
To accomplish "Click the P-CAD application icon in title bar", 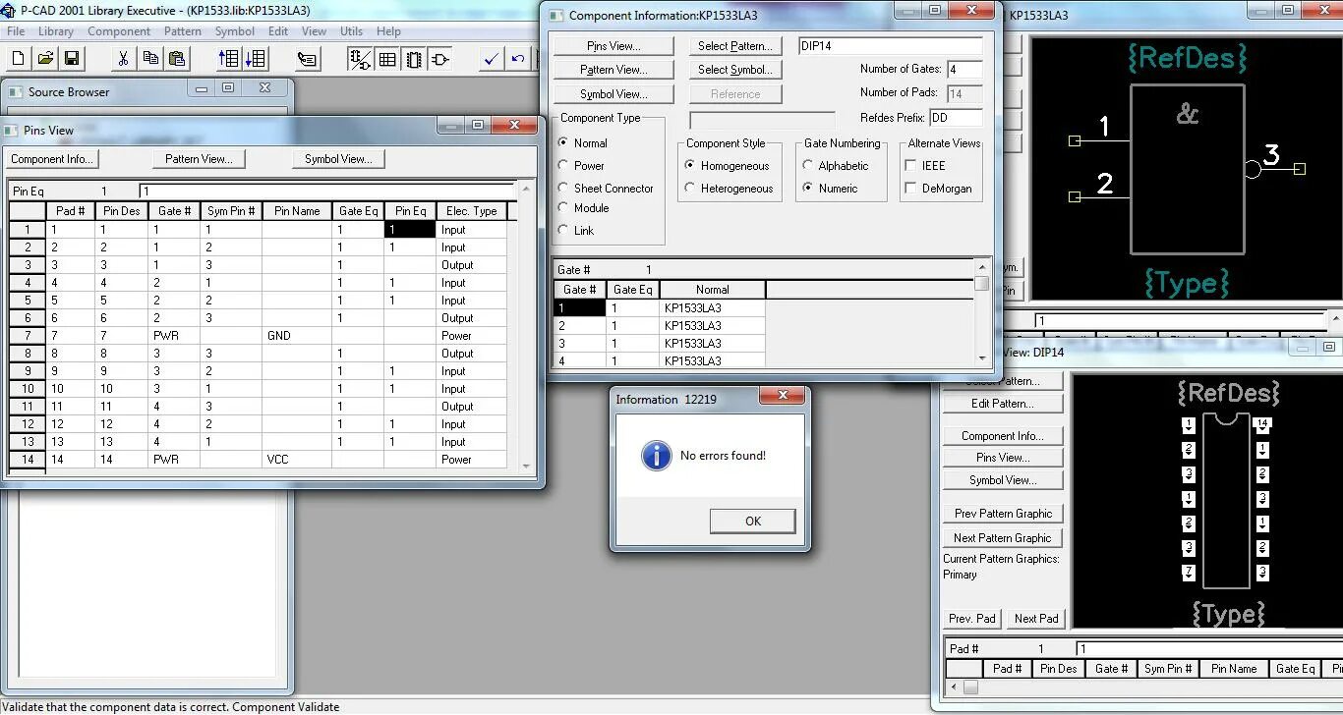I will click(8, 11).
